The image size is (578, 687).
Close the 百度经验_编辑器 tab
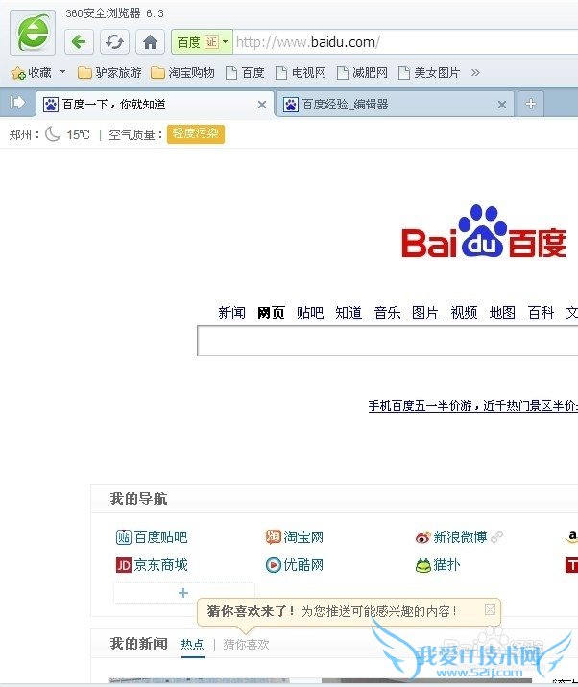(502, 105)
